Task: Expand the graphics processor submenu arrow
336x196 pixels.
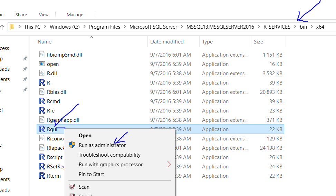Action: (x=169, y=164)
